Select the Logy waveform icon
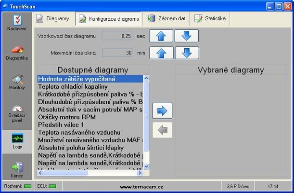 (17, 138)
